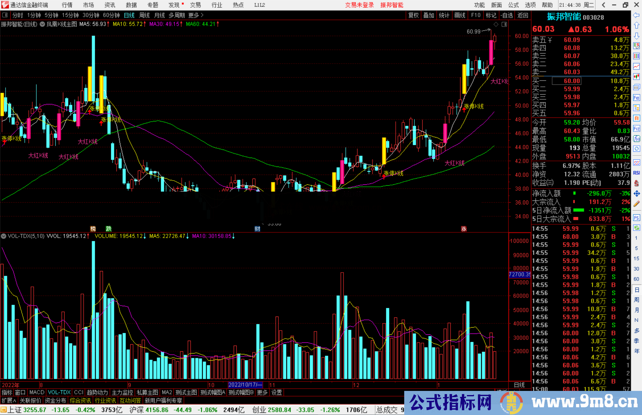Select the 60 minute sidebar period

(636, 279)
